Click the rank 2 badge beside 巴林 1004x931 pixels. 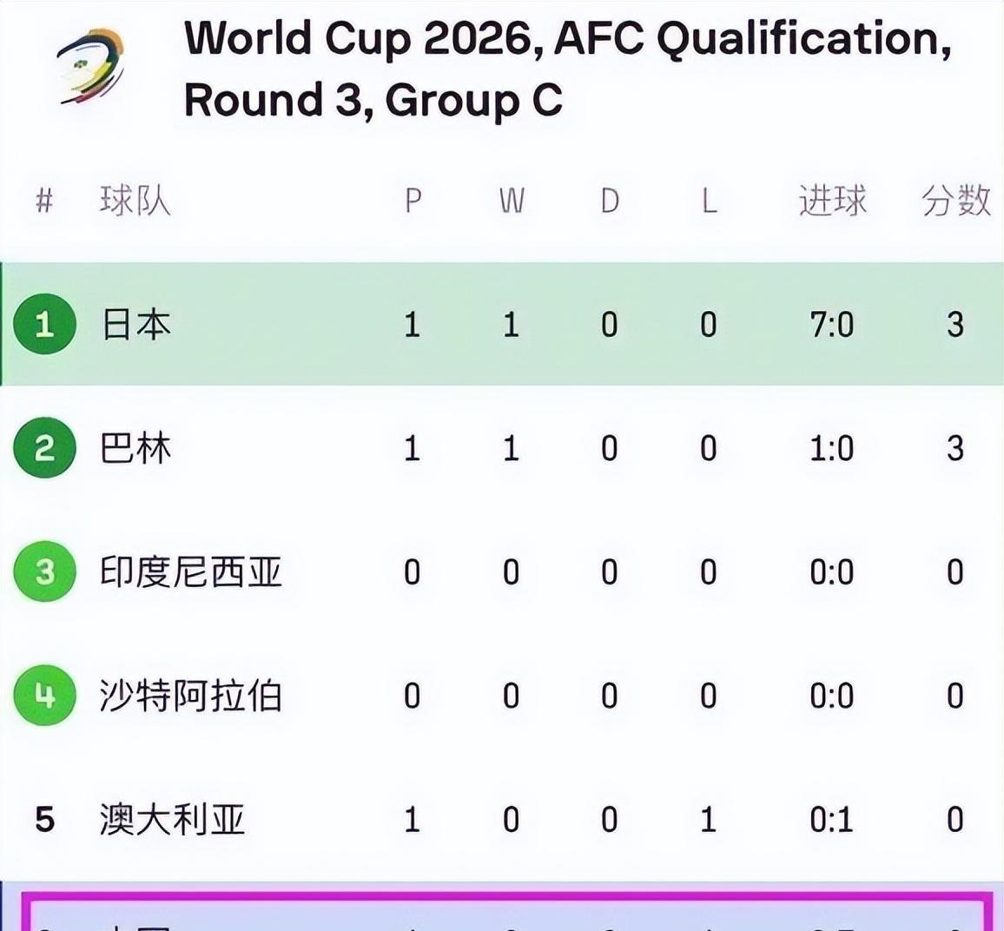(x=44, y=449)
